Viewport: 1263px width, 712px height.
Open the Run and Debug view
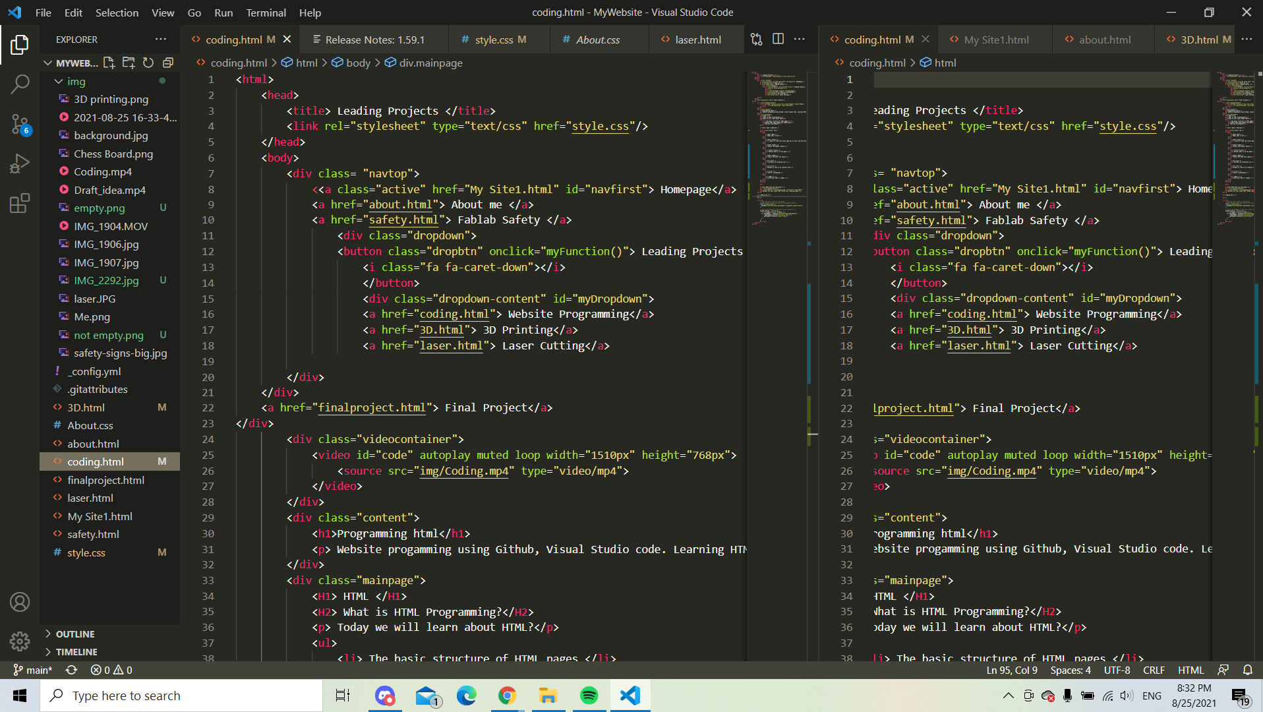tap(20, 163)
